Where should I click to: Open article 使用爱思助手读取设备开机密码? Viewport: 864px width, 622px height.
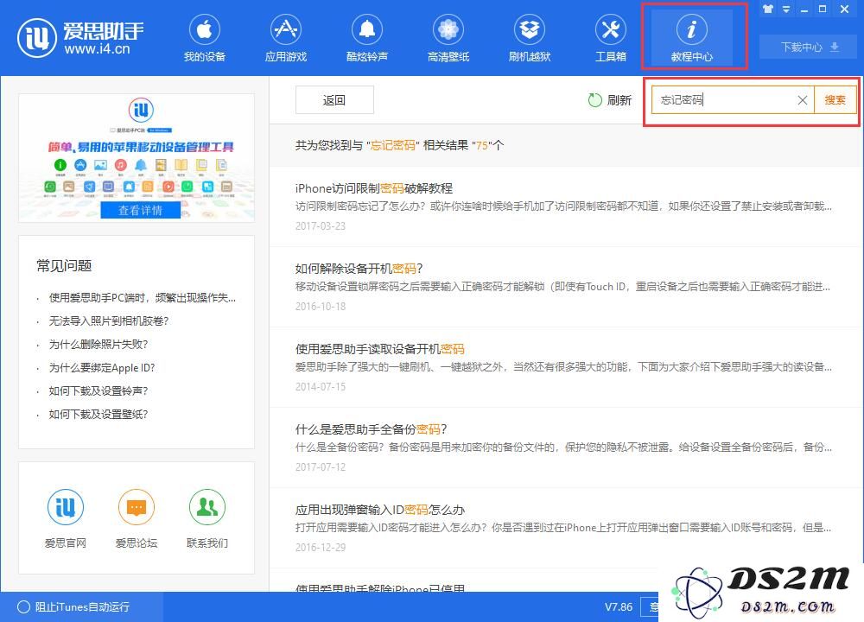click(379, 349)
